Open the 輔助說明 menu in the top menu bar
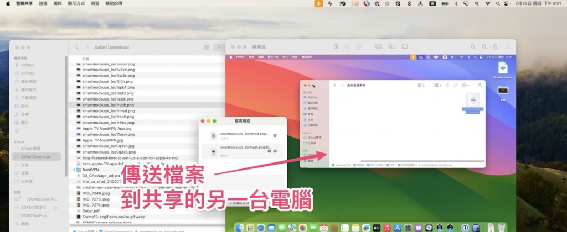The image size is (567, 232). click(114, 3)
